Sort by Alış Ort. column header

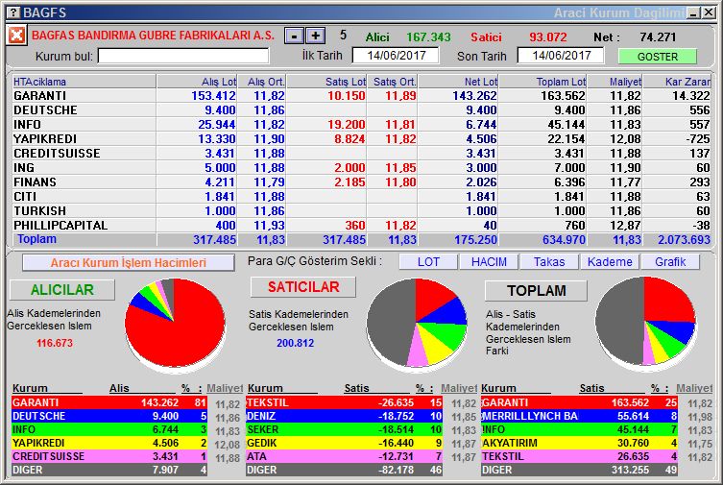(262, 82)
